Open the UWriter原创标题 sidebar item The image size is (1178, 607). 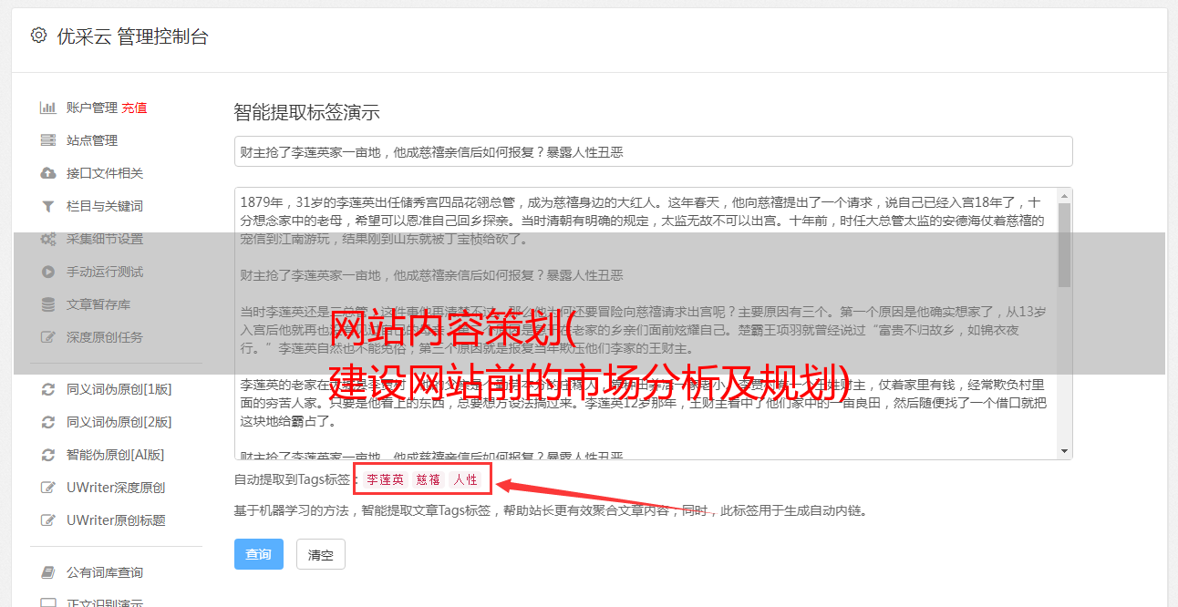point(116,520)
